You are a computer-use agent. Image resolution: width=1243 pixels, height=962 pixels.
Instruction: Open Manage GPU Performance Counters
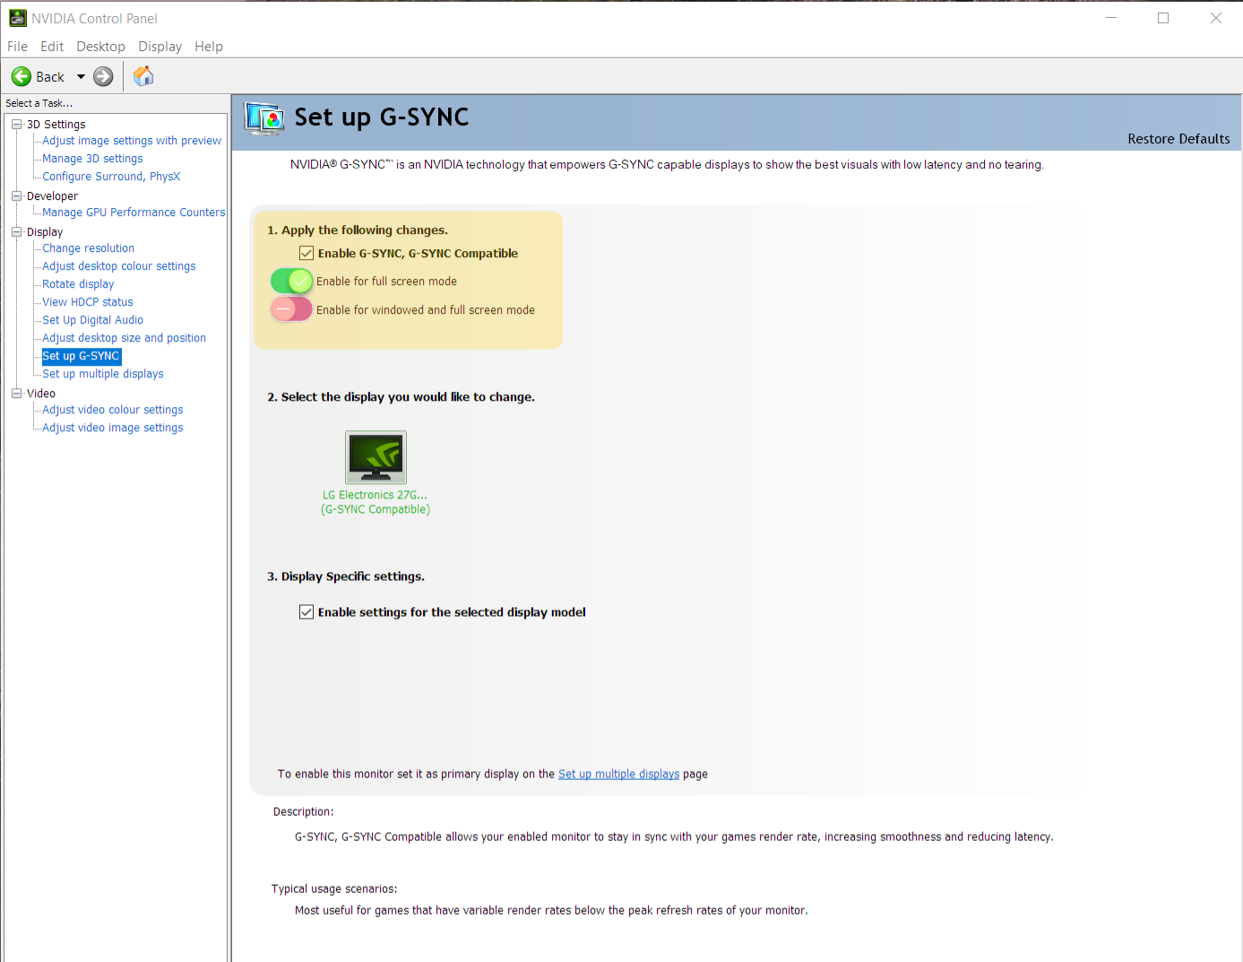[134, 212]
